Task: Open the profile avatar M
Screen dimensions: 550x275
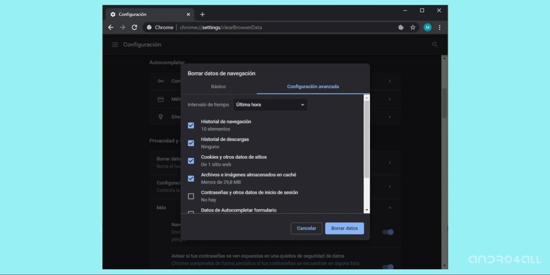Action: [x=427, y=27]
